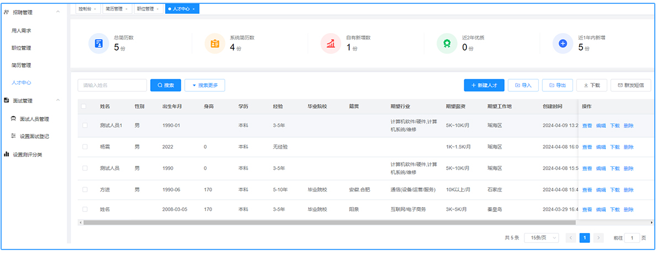657x255 pixels.
Task: Click 删除 for 测试人员1 row
Action: pyautogui.click(x=628, y=126)
